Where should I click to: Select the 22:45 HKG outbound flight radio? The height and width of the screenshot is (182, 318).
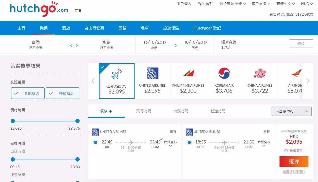[x=96, y=142]
